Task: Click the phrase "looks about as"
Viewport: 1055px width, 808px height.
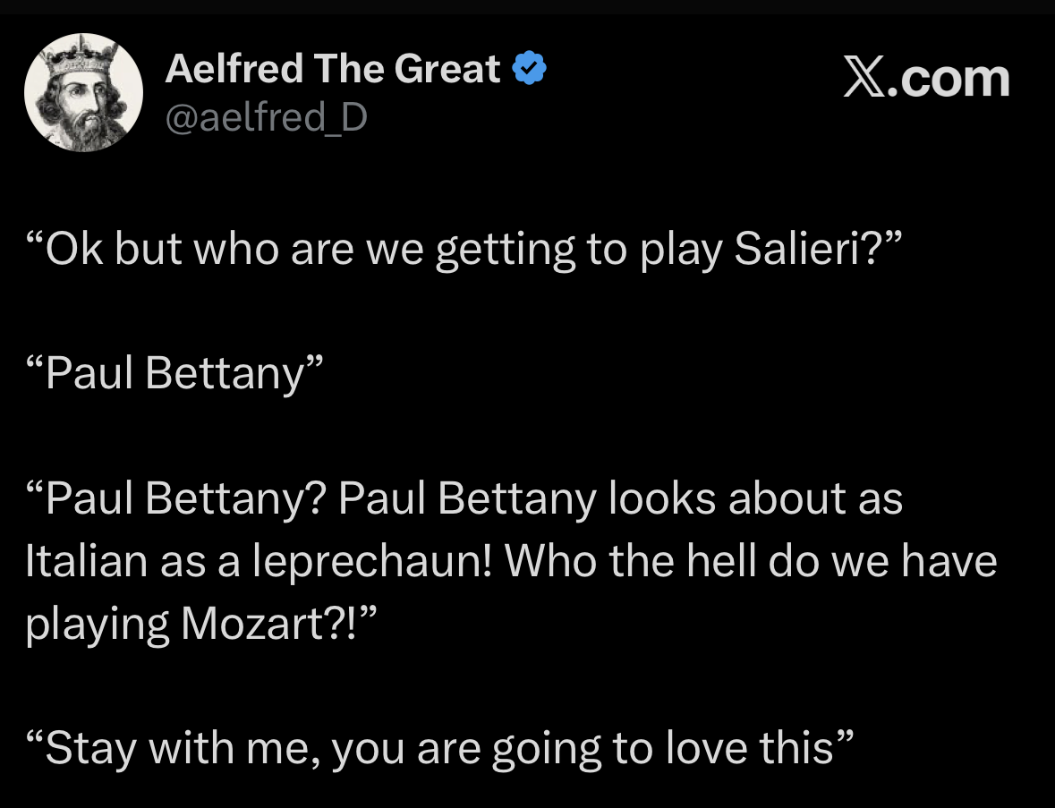Action: [x=755, y=498]
